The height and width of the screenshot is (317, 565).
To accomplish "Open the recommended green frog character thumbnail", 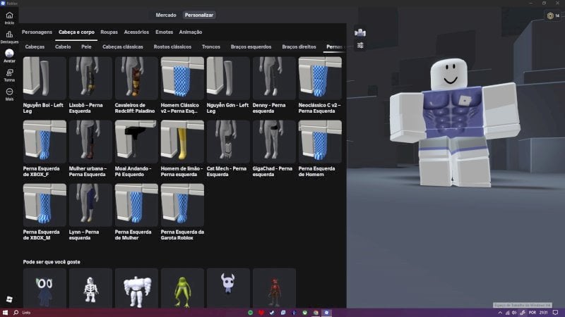I will pos(182,288).
